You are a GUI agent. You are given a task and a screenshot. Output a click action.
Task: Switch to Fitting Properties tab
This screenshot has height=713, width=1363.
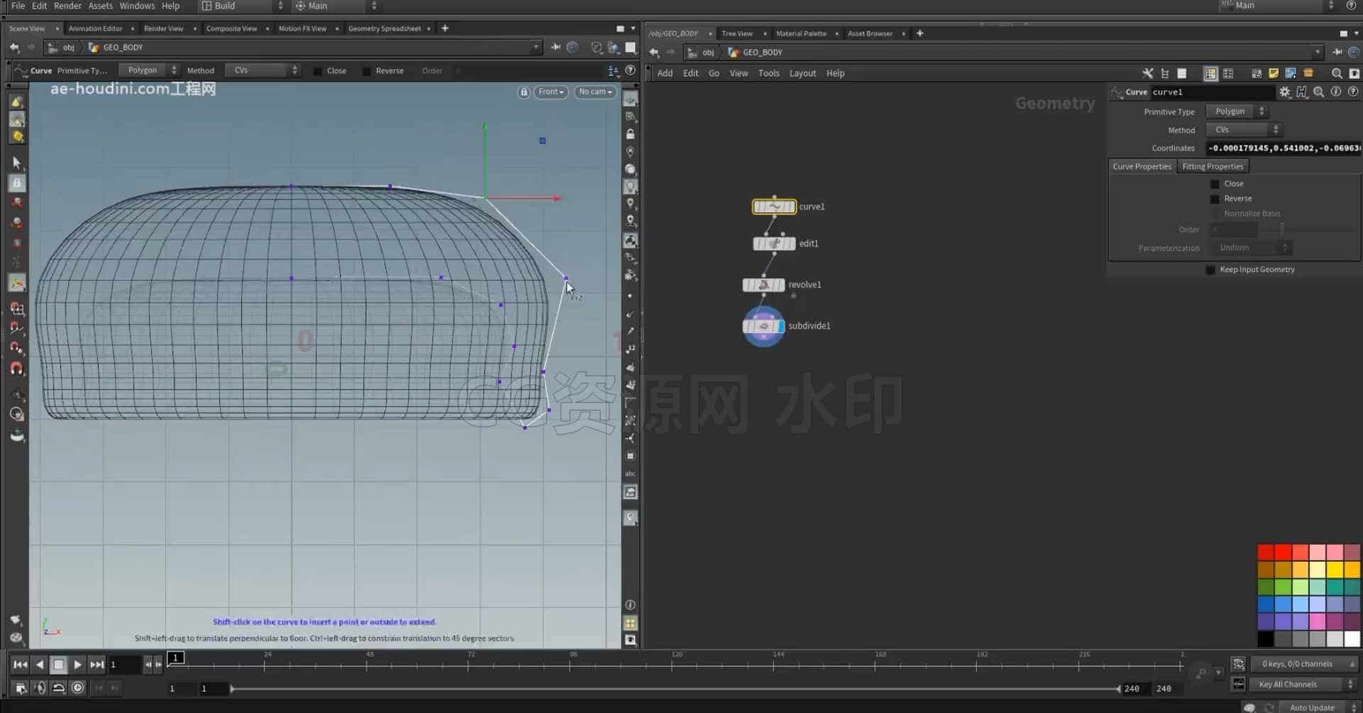click(x=1213, y=167)
